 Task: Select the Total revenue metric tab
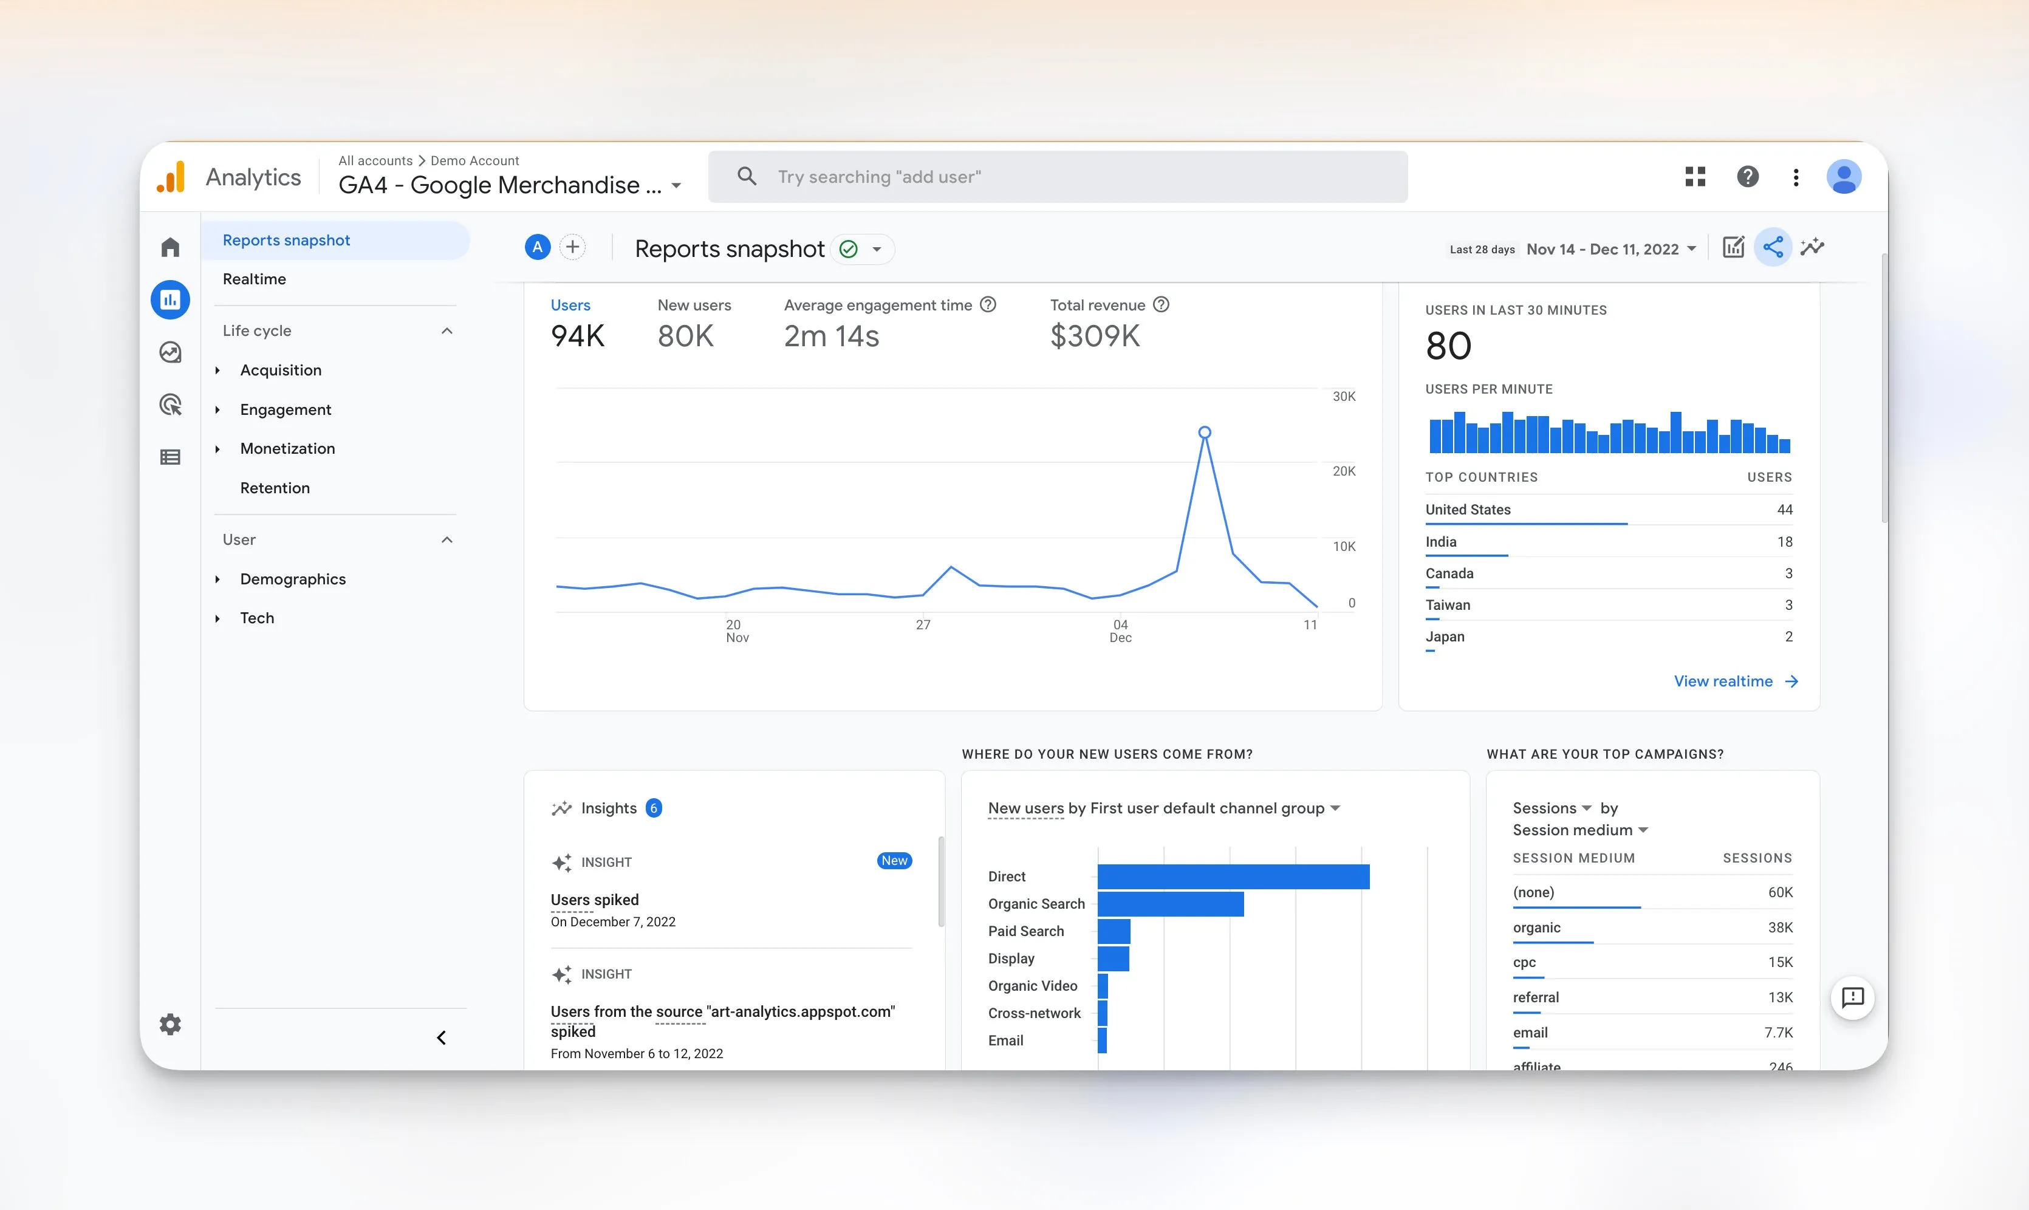tap(1096, 324)
